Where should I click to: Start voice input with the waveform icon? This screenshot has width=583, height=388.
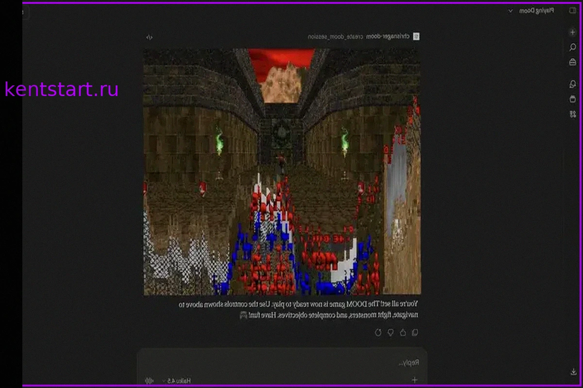coord(149,381)
